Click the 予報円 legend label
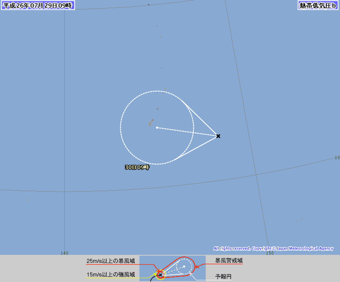Image resolution: width=340 pixels, height=282 pixels. pyautogui.click(x=223, y=276)
